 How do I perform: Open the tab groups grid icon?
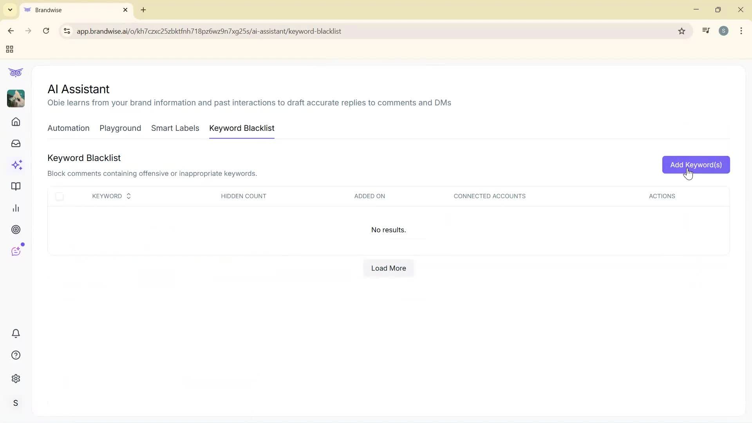point(9,49)
